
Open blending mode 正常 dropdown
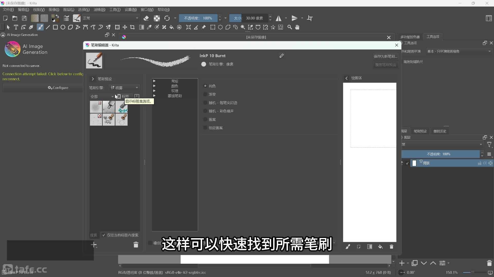click(x=111, y=18)
